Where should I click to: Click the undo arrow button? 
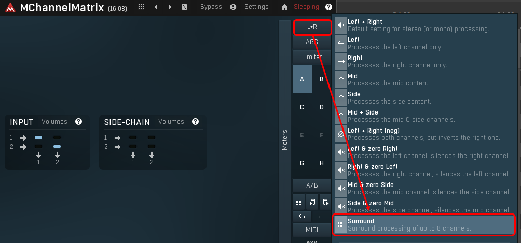(301, 217)
